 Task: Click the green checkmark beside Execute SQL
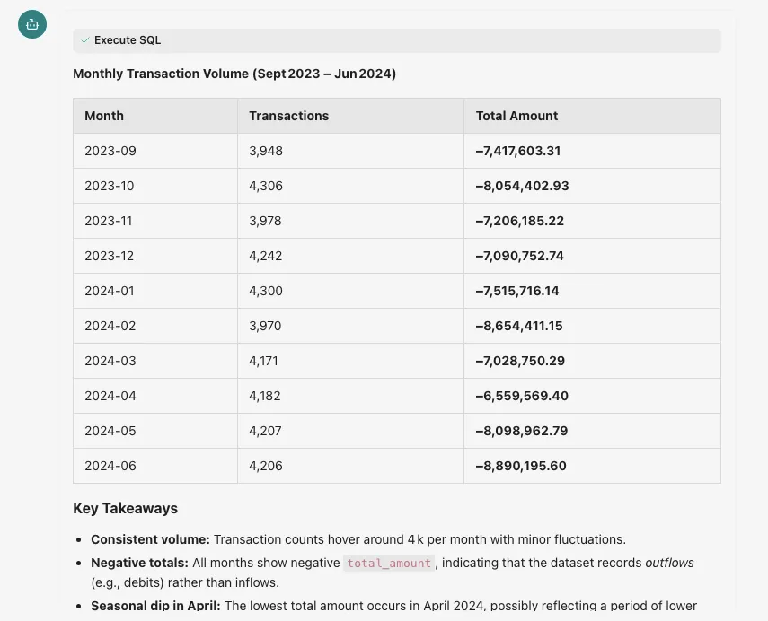(85, 40)
